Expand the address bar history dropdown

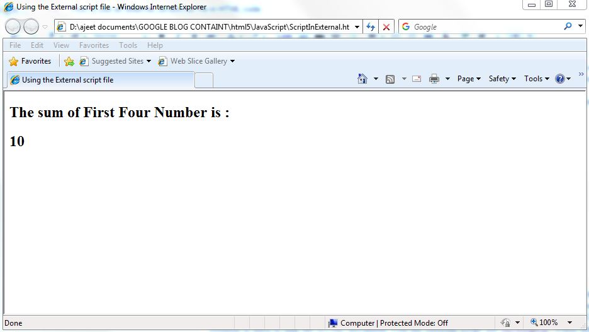coord(357,27)
